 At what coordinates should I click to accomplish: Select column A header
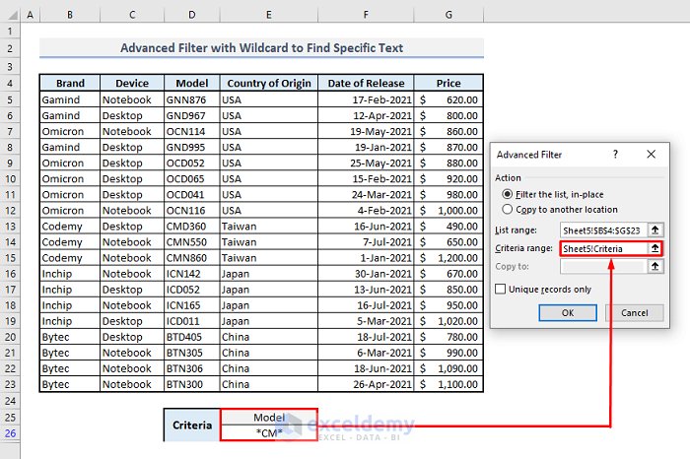tap(30, 15)
